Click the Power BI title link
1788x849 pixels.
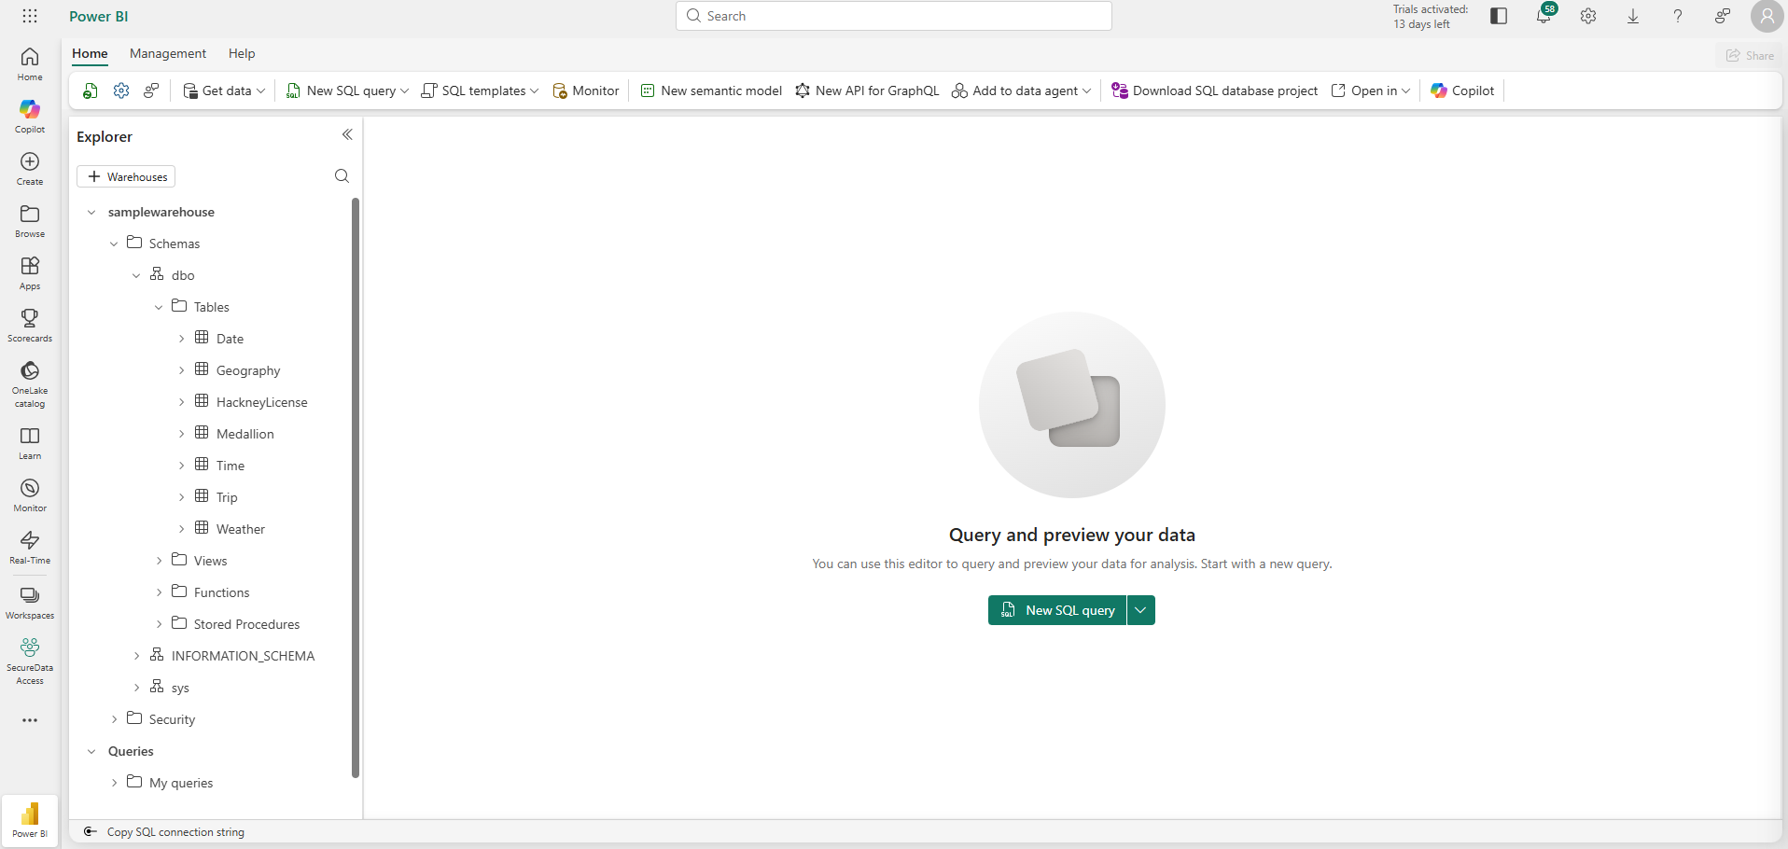point(99,16)
